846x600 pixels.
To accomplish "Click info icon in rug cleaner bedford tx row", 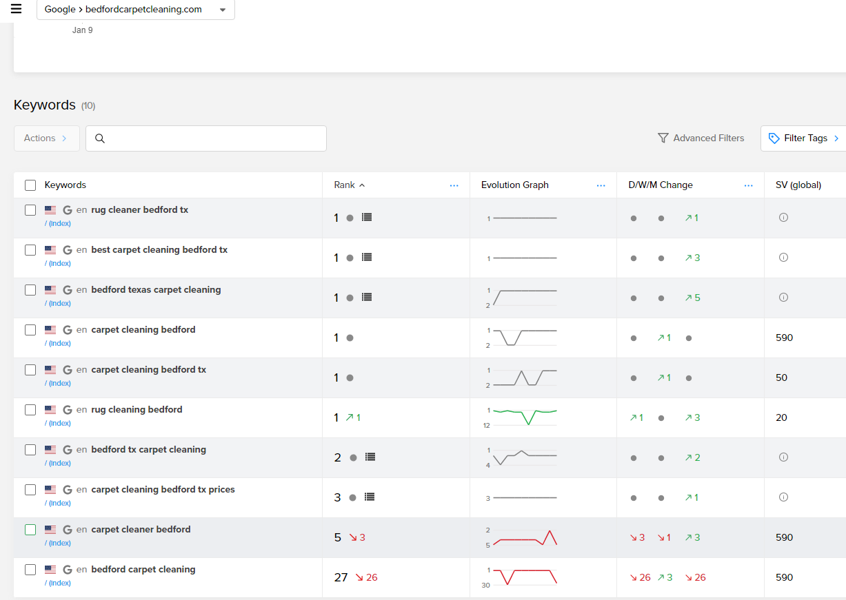I will pyautogui.click(x=783, y=218).
